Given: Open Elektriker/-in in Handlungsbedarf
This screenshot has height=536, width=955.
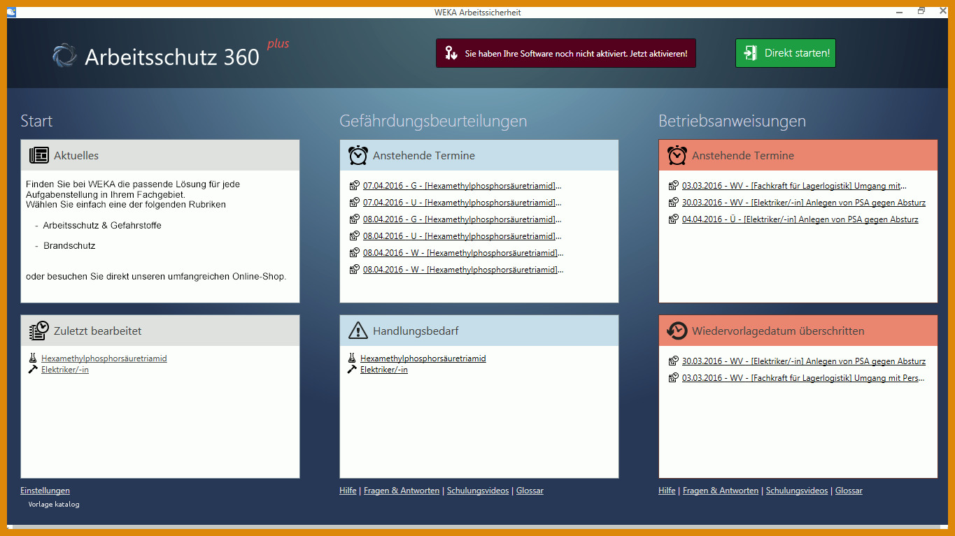Looking at the screenshot, I should 384,369.
